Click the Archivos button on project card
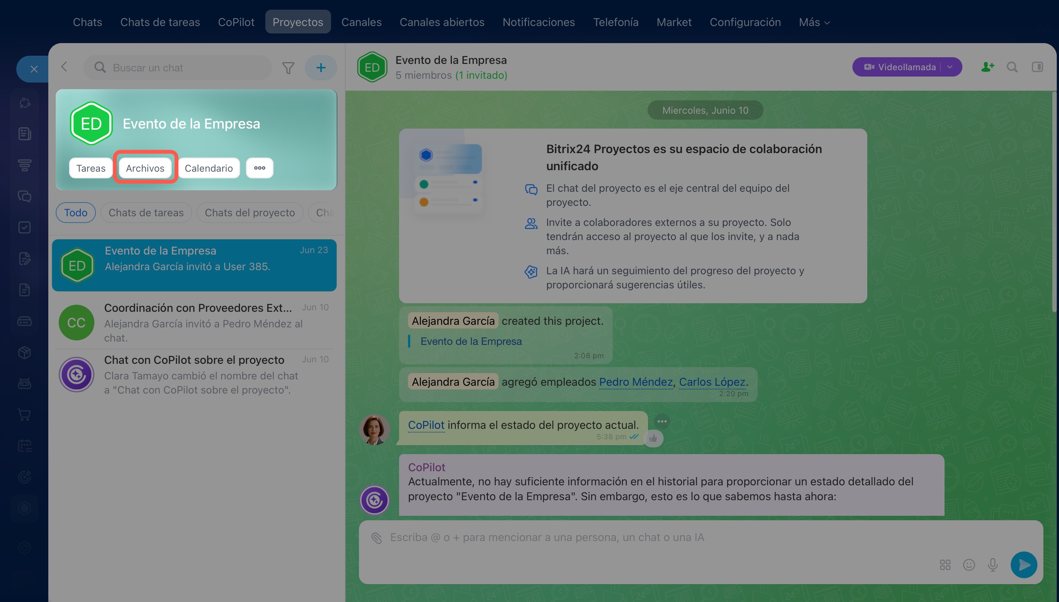 coord(145,168)
